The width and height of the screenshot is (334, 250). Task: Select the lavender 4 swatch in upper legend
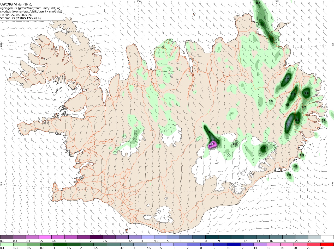pos(147,237)
